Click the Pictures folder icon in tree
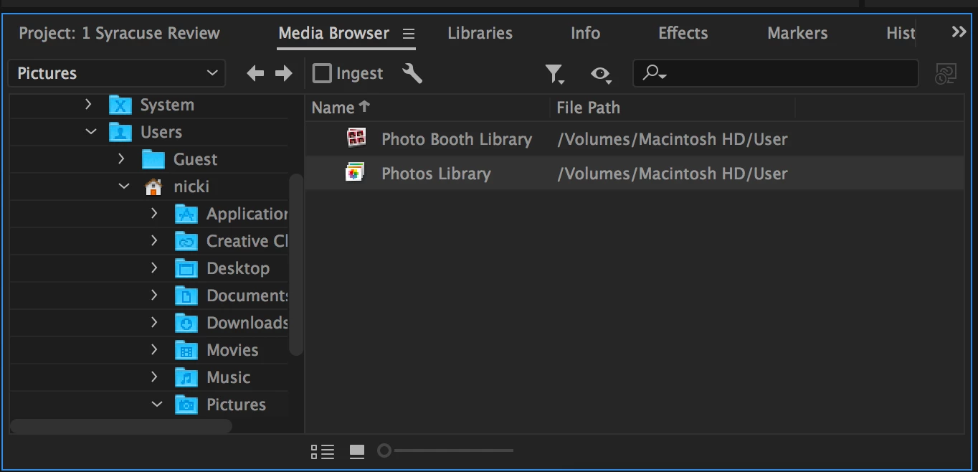This screenshot has height=472, width=978. (x=186, y=405)
